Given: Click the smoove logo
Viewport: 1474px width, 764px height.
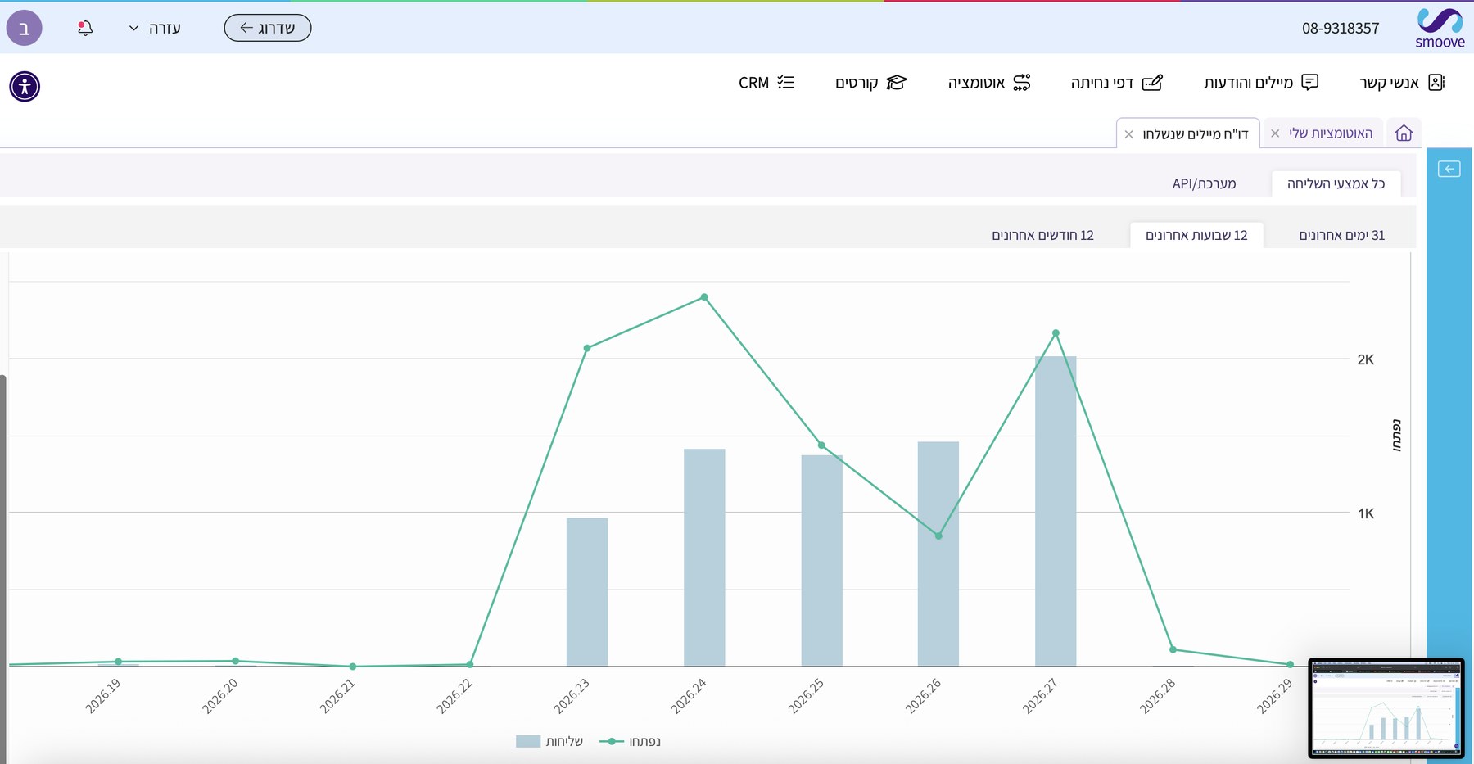Looking at the screenshot, I should pos(1440,28).
